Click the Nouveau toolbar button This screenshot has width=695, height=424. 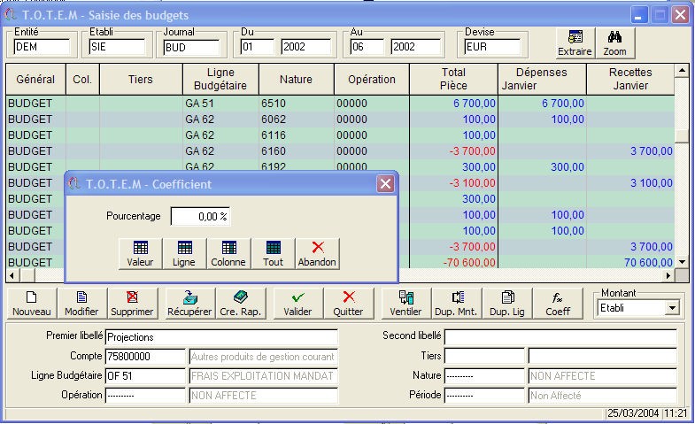point(32,303)
